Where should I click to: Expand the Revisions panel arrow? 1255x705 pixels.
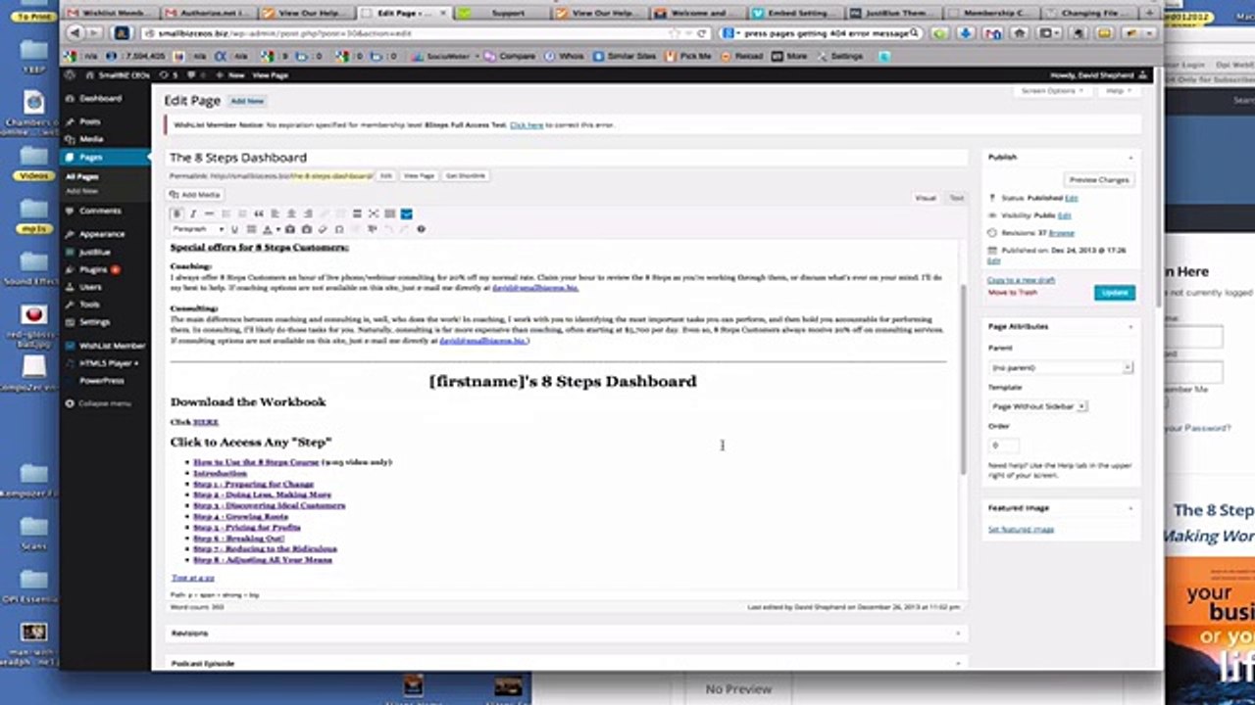[x=958, y=634]
